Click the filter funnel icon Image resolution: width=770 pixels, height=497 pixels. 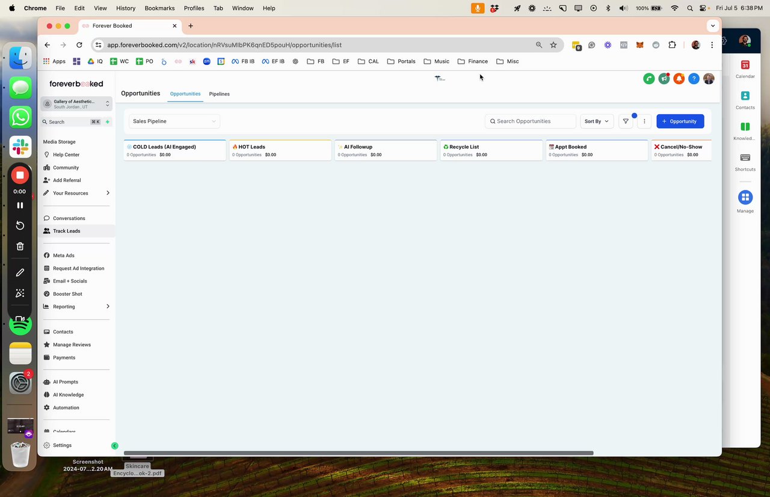tap(626, 121)
